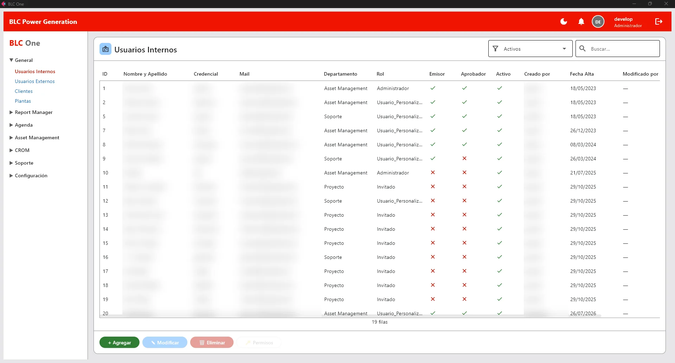This screenshot has width=675, height=363.
Task: Toggle the Activo check on row ID 11
Action: [x=500, y=187]
